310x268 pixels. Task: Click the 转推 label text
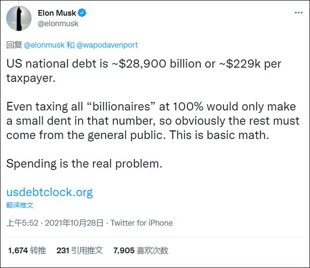click(x=38, y=251)
